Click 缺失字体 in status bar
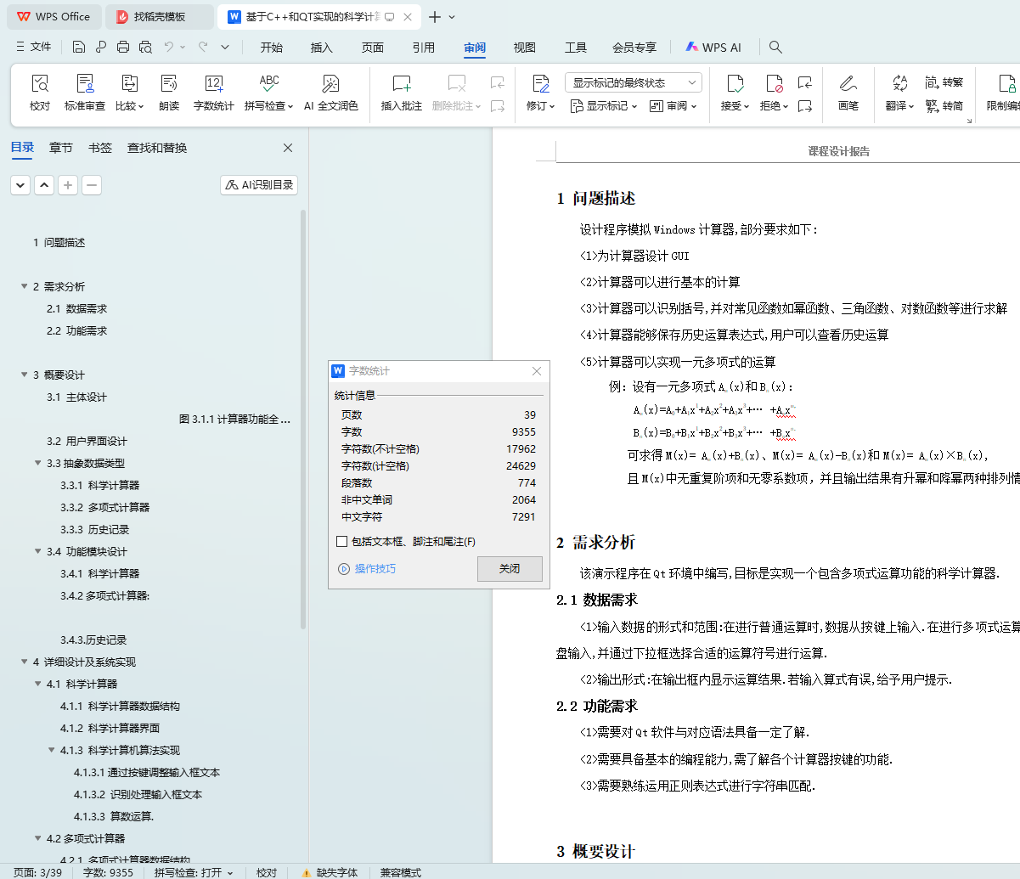This screenshot has width=1020, height=879. [330, 872]
